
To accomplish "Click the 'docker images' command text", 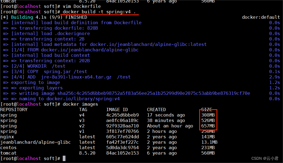I will 80,104.
